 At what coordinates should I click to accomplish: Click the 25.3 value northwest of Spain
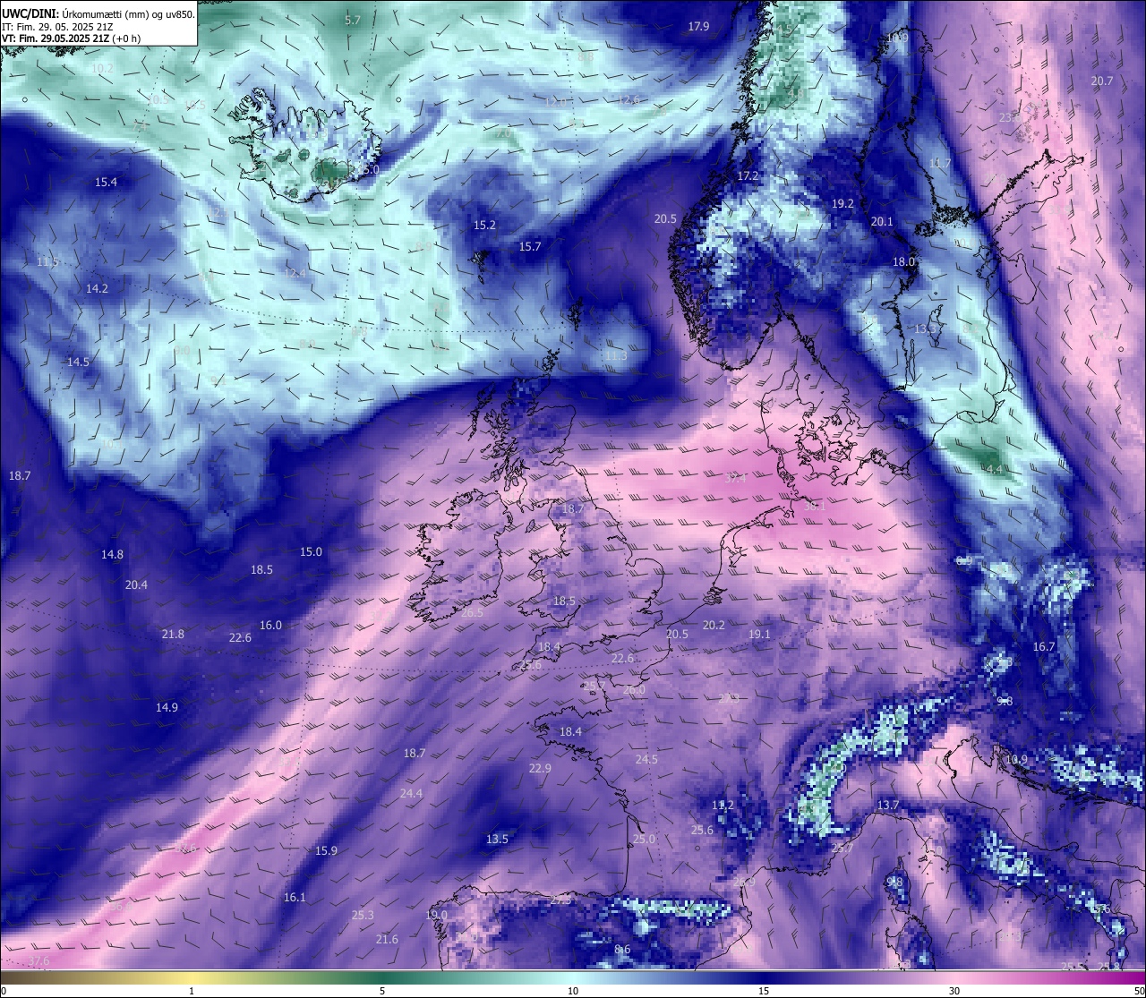(363, 916)
